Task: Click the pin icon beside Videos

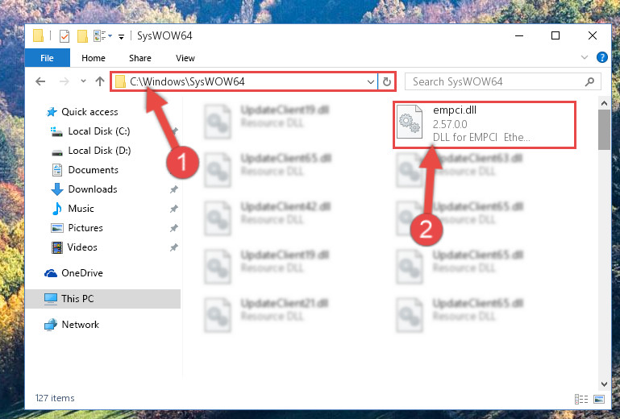Action: pyautogui.click(x=173, y=247)
